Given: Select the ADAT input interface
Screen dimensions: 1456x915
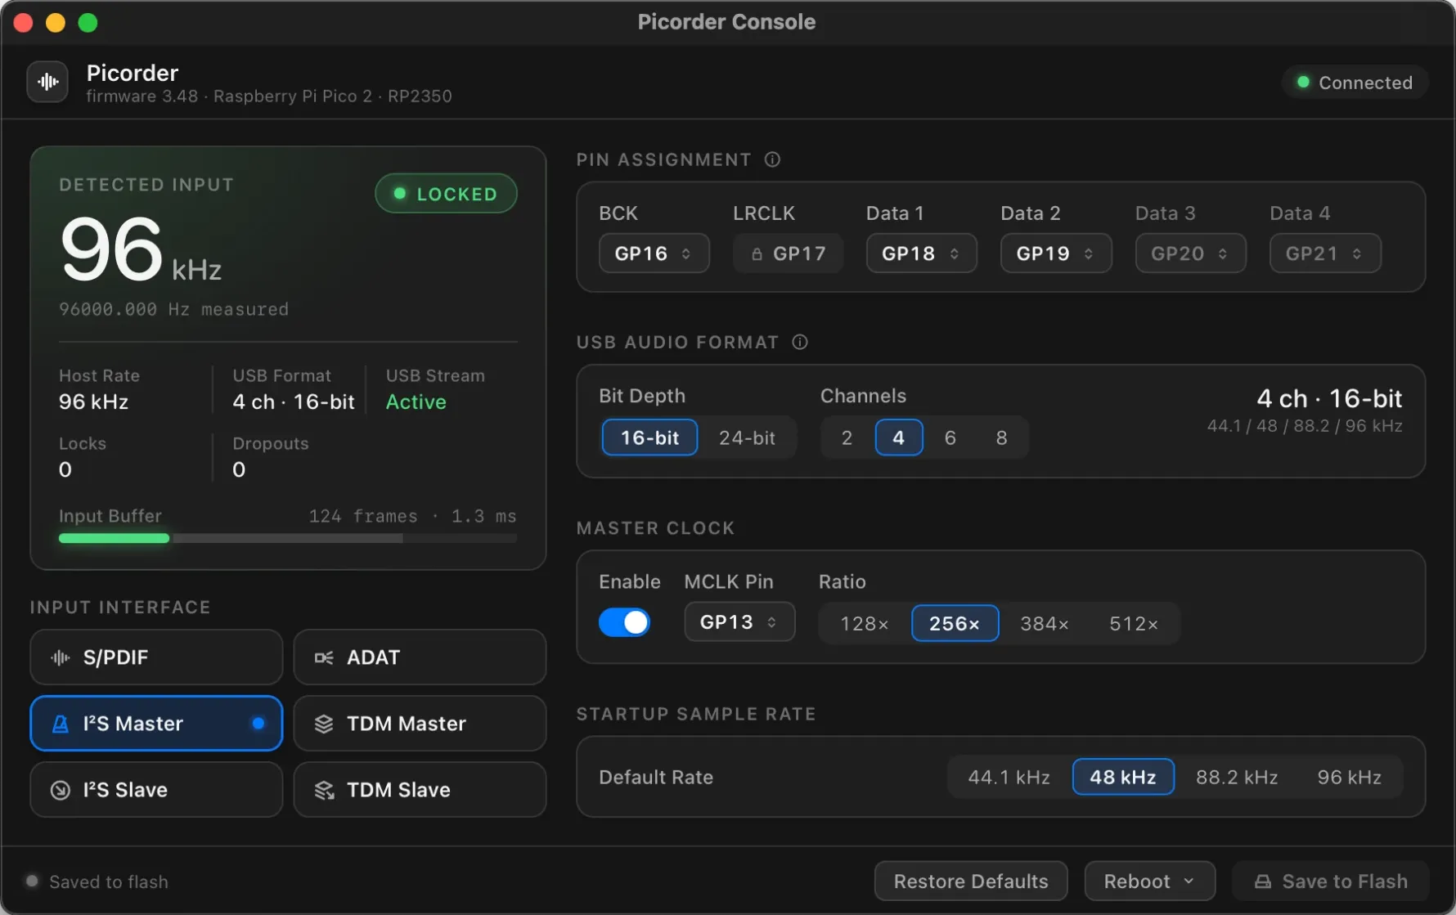Looking at the screenshot, I should [x=420, y=657].
